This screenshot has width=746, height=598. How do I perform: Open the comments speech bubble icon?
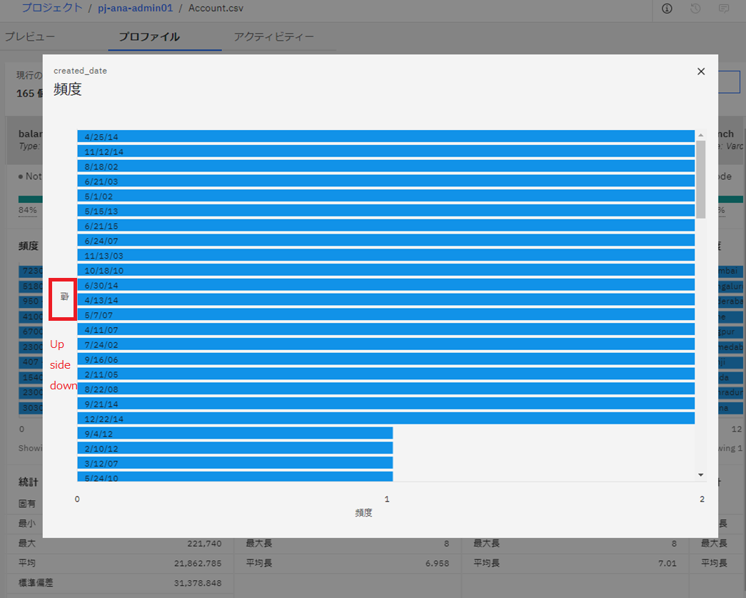coord(724,9)
